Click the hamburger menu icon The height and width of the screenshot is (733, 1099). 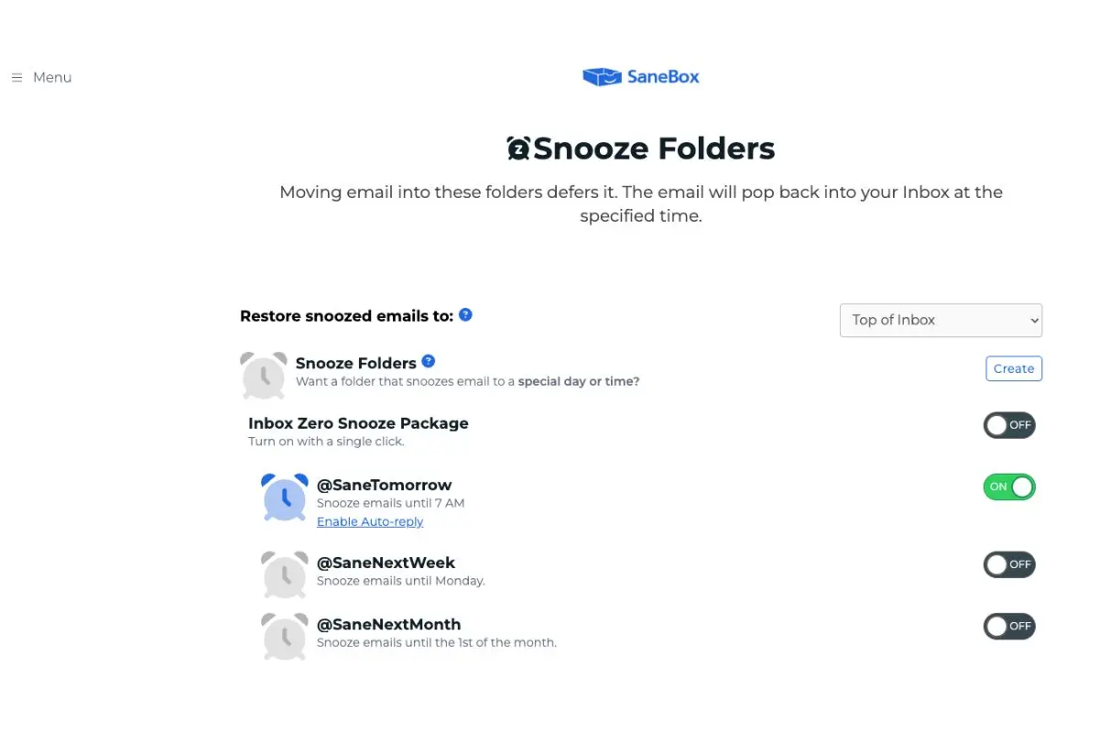(x=16, y=77)
